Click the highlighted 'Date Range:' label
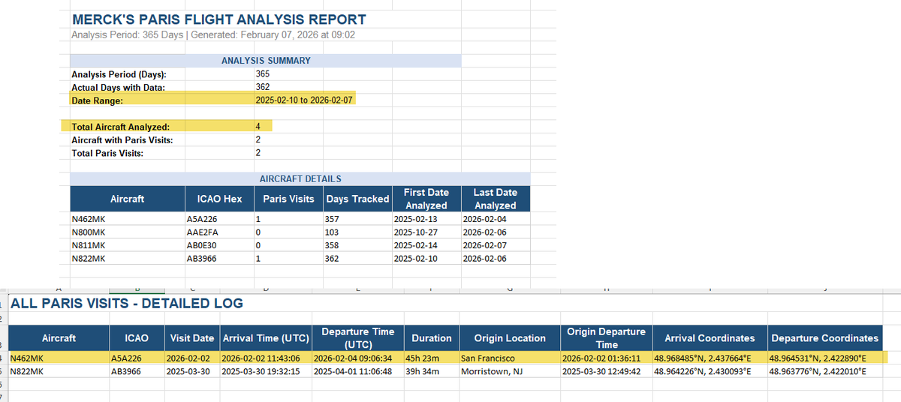901x402 pixels. (x=97, y=100)
